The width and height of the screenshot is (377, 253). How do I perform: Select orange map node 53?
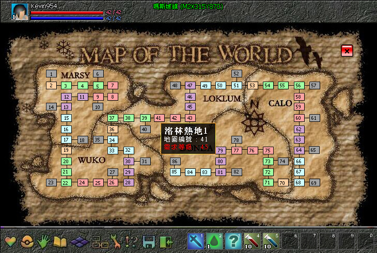coord(253,85)
